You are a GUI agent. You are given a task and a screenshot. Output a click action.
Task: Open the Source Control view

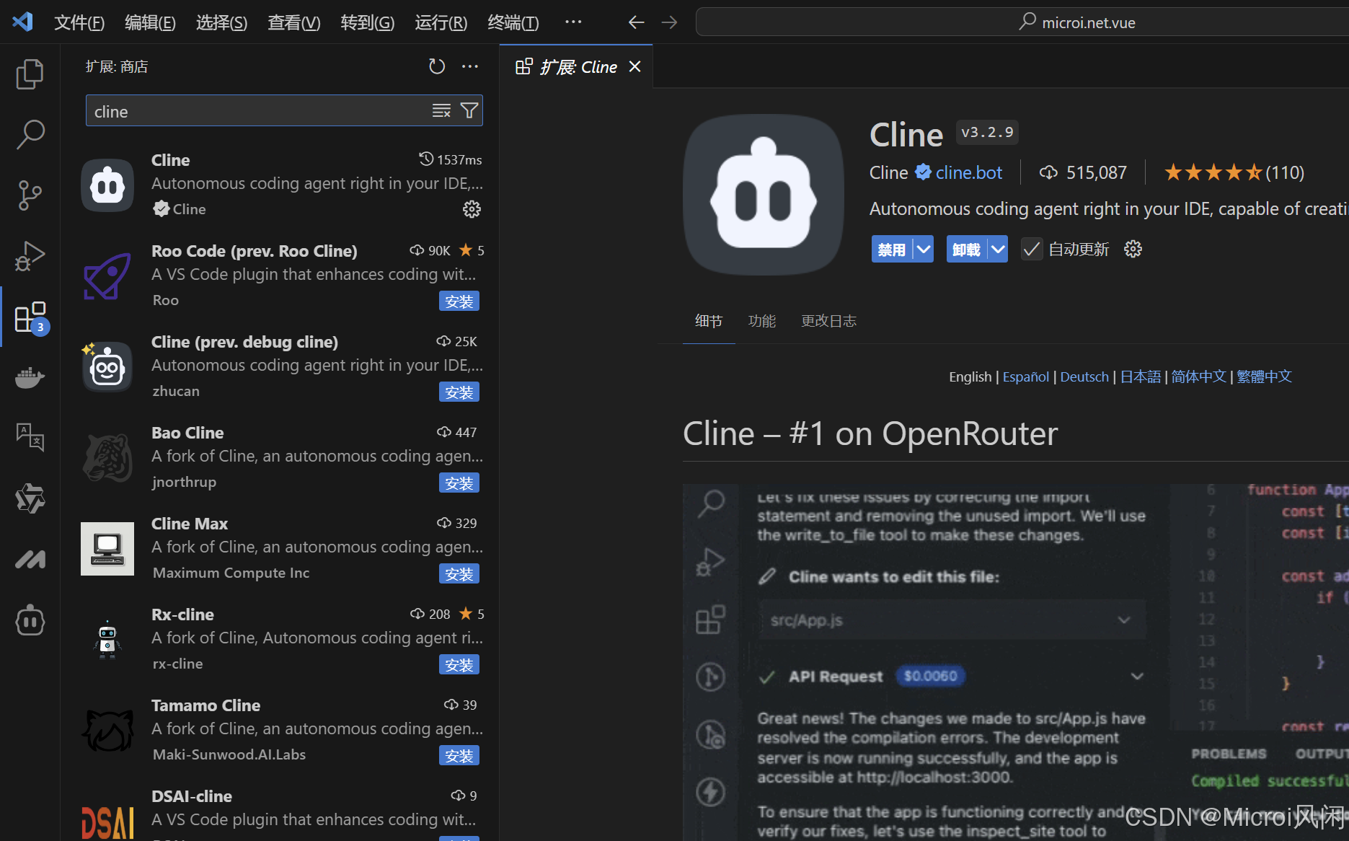coord(30,195)
